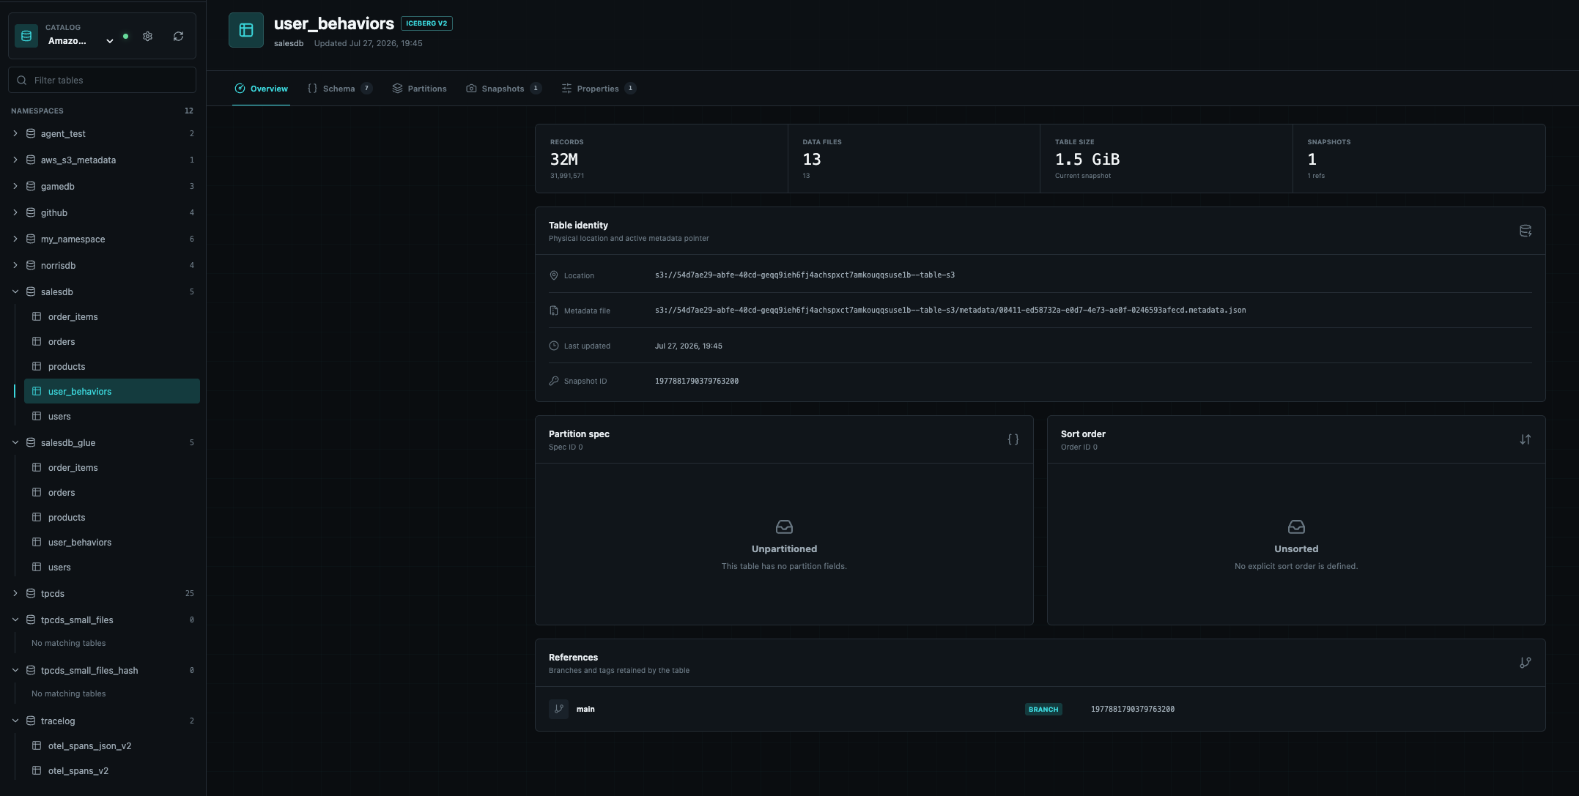Select the Properties tab

(599, 89)
